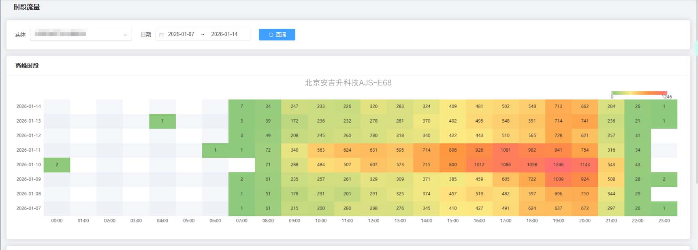The height and width of the screenshot is (250, 698).
Task: Click the heatmap cell with value 1039
Action: 558,179
